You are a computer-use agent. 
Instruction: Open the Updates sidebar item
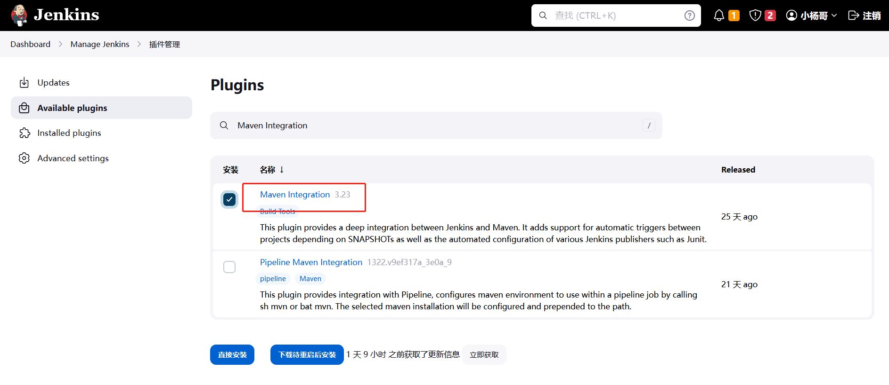tap(101, 83)
